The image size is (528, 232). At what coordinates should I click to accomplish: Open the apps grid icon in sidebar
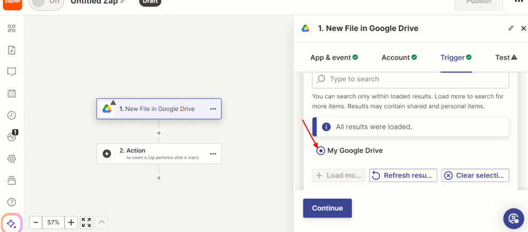click(x=12, y=29)
